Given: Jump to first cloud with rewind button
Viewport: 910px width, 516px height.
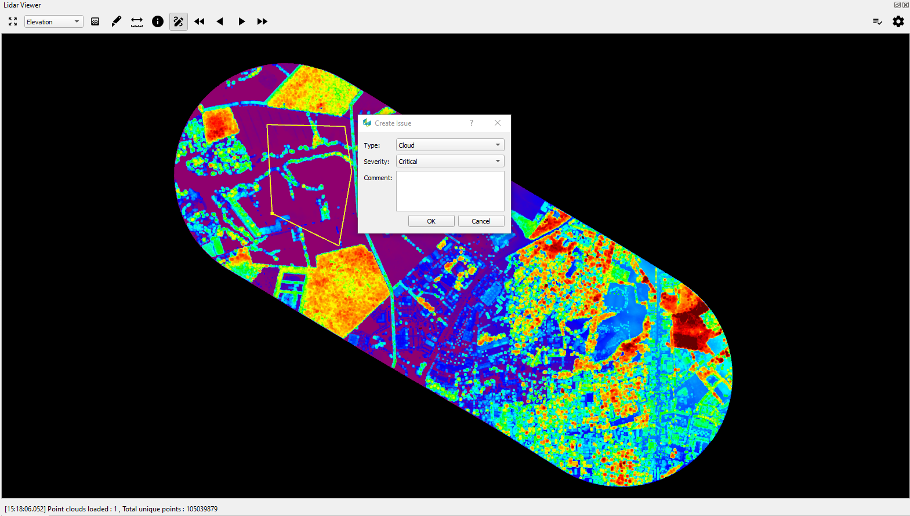Looking at the screenshot, I should [200, 21].
